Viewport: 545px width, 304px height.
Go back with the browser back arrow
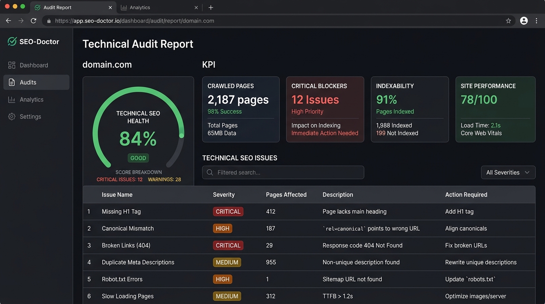[8, 21]
